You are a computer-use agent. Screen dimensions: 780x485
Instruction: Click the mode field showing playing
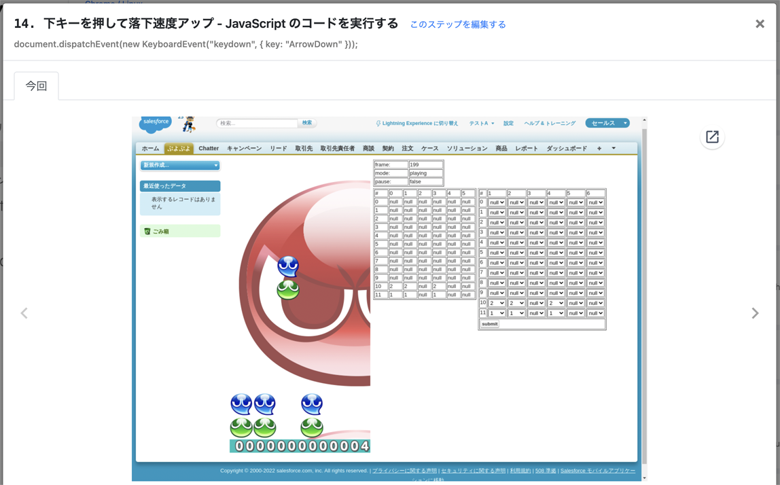tap(426, 173)
